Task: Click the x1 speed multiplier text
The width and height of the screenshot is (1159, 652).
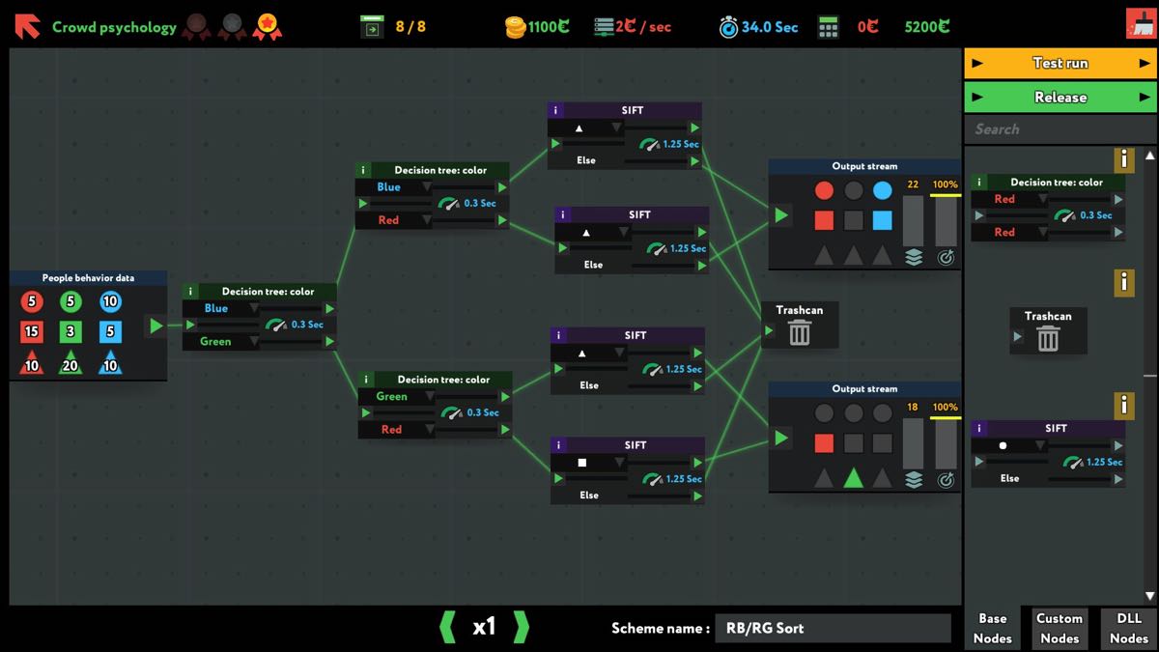Action: (484, 627)
